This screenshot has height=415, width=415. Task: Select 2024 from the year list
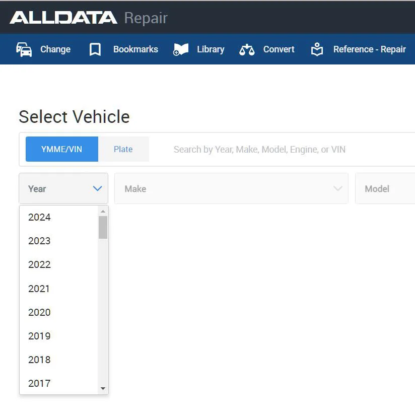40,217
